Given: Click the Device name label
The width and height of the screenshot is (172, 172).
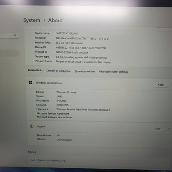Looking at the screenshot, I should (x=42, y=33).
